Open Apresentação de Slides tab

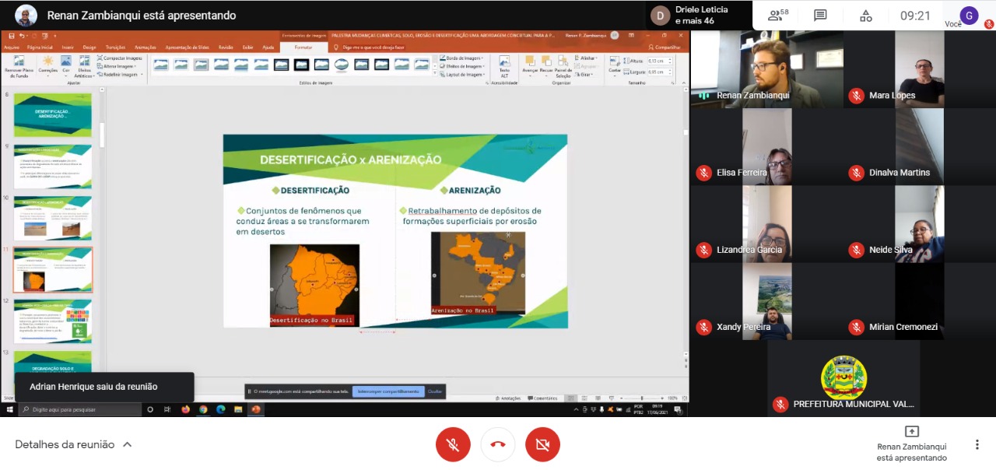188,47
